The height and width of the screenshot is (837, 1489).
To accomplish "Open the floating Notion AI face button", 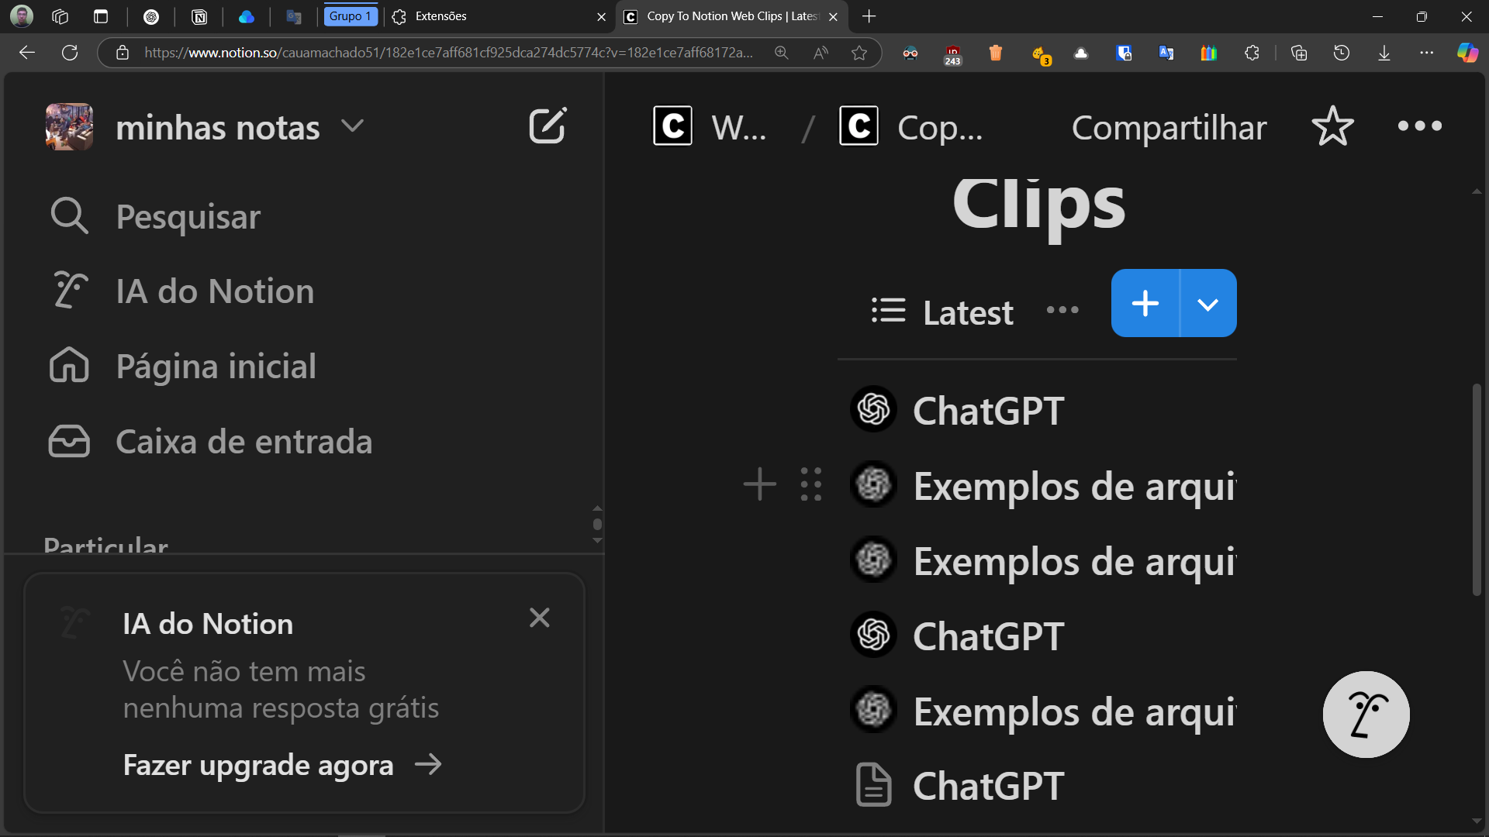I will pyautogui.click(x=1366, y=714).
